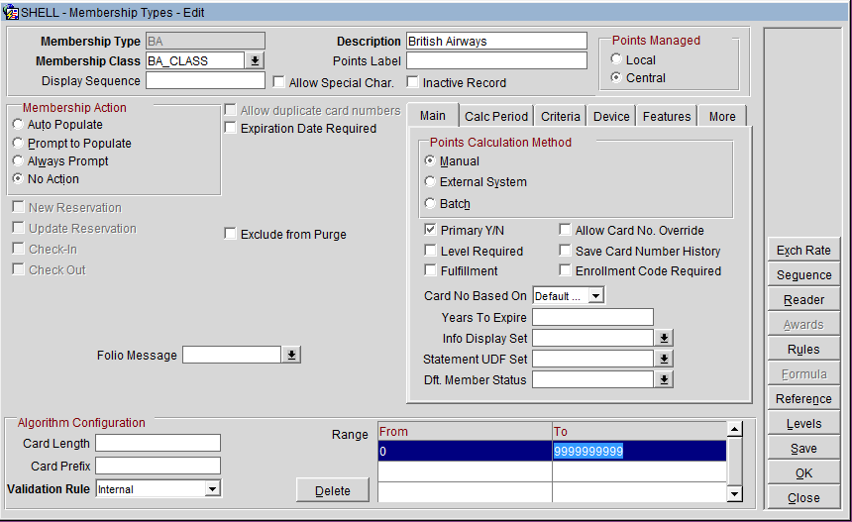This screenshot has width=852, height=522.
Task: Open the Folio Message list arrow
Action: pyautogui.click(x=292, y=355)
